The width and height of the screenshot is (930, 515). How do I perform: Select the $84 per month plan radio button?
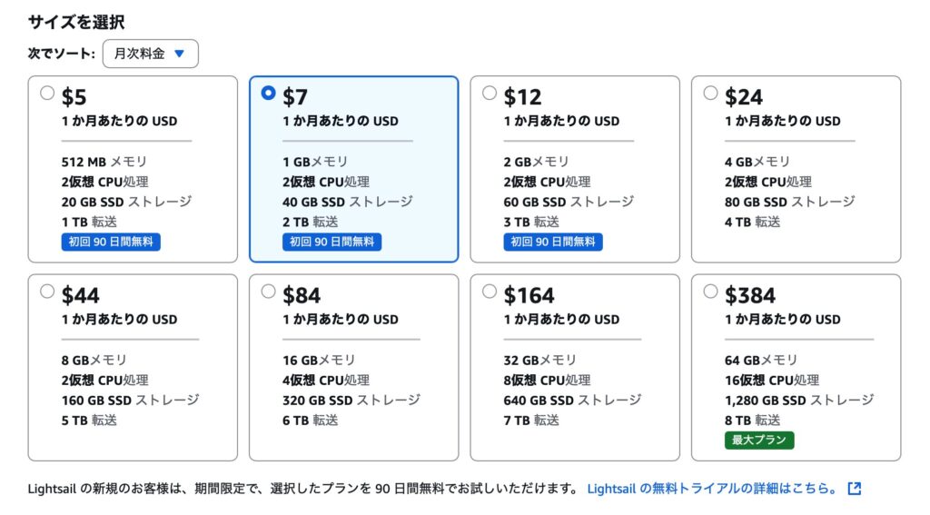click(268, 292)
